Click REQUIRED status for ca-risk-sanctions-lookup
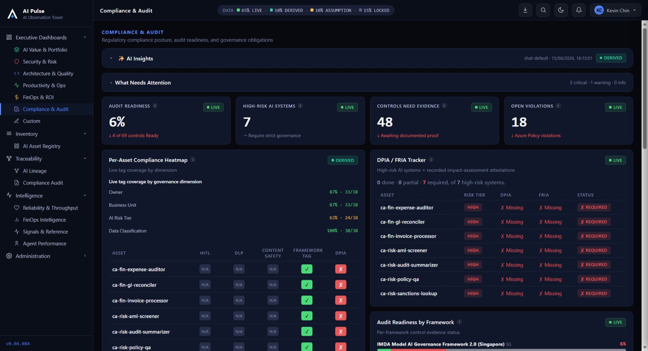Screen dimensions: 648x351 pos(594,293)
